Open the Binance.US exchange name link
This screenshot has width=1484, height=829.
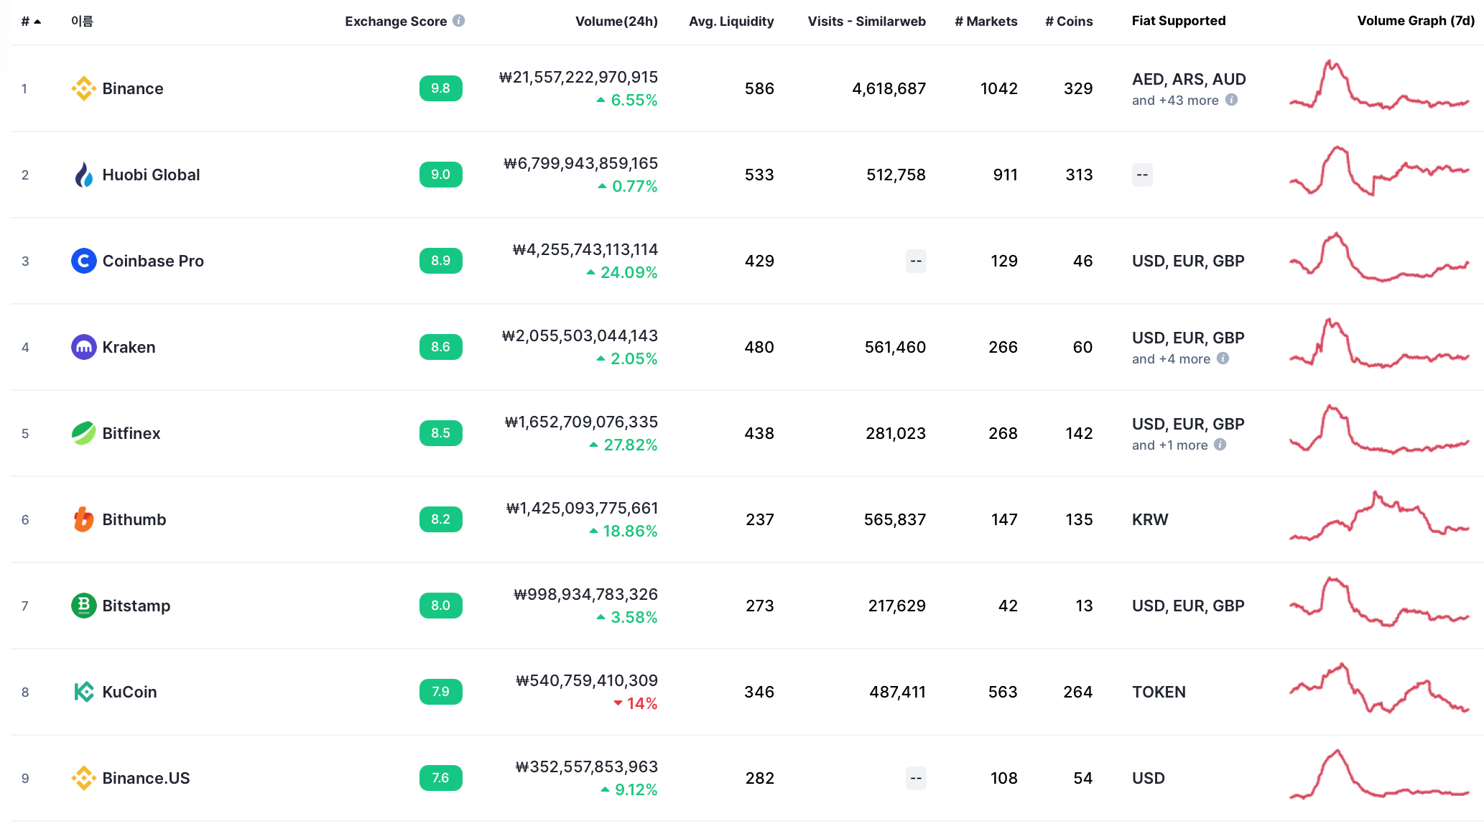(x=146, y=778)
